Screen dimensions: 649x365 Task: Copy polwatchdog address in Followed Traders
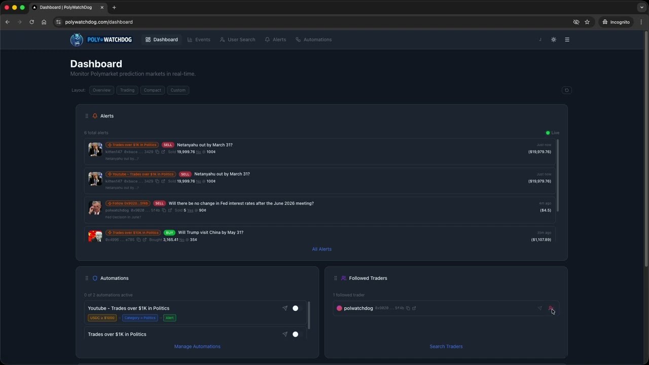pyautogui.click(x=408, y=308)
